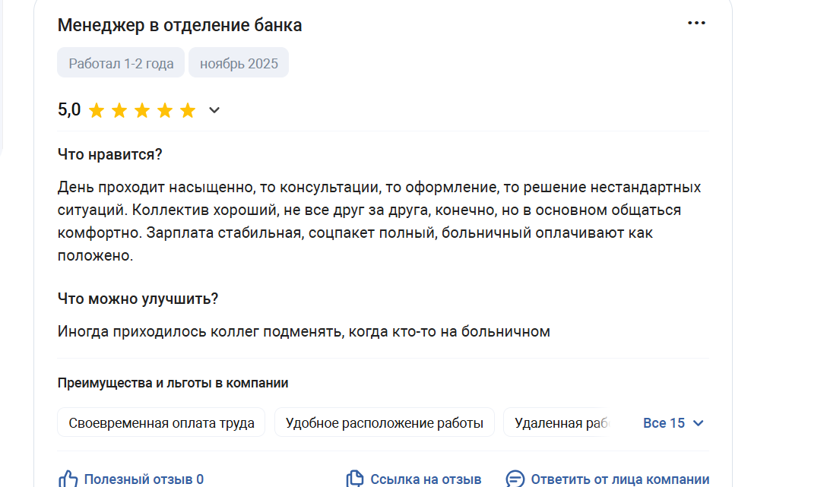This screenshot has height=487, width=827.
Task: Click the 5,0 rating score
Action: click(69, 110)
